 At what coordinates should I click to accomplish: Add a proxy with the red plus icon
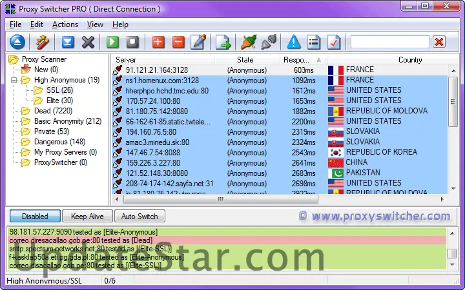point(158,42)
